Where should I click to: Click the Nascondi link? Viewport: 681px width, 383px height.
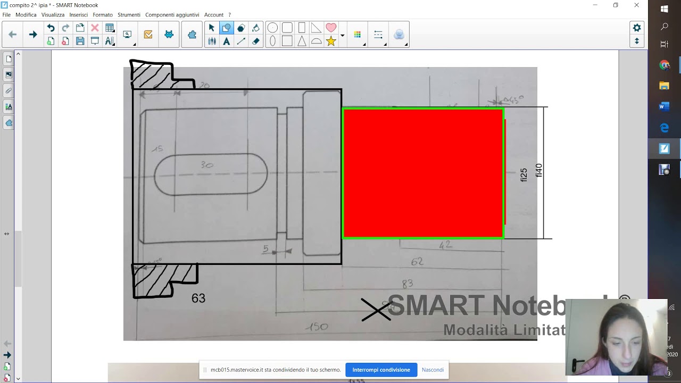click(433, 370)
